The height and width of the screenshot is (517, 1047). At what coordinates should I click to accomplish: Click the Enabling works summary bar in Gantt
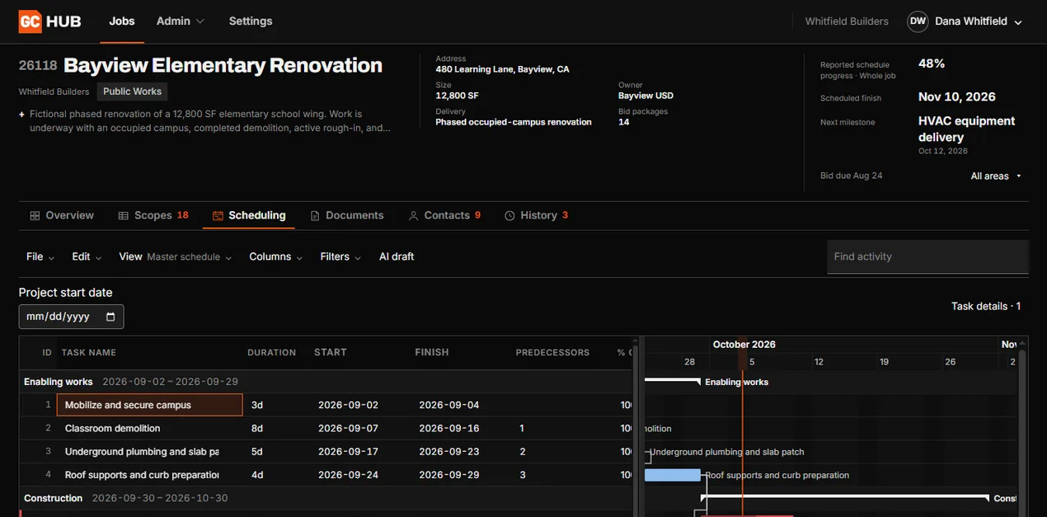(672, 381)
